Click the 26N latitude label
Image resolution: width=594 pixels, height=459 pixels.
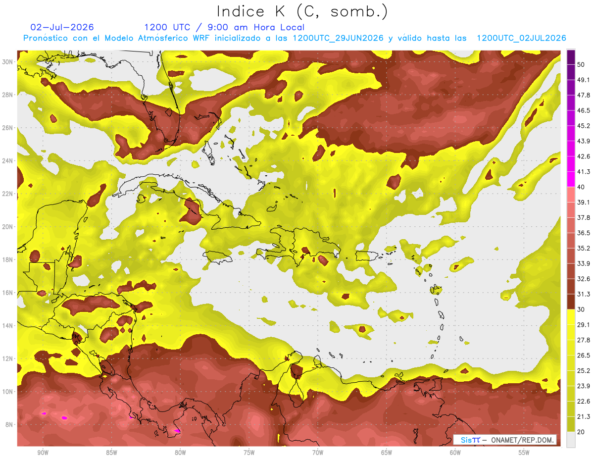(7, 128)
